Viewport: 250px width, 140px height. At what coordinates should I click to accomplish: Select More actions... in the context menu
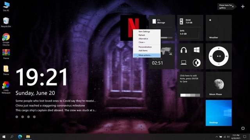(x=147, y=55)
